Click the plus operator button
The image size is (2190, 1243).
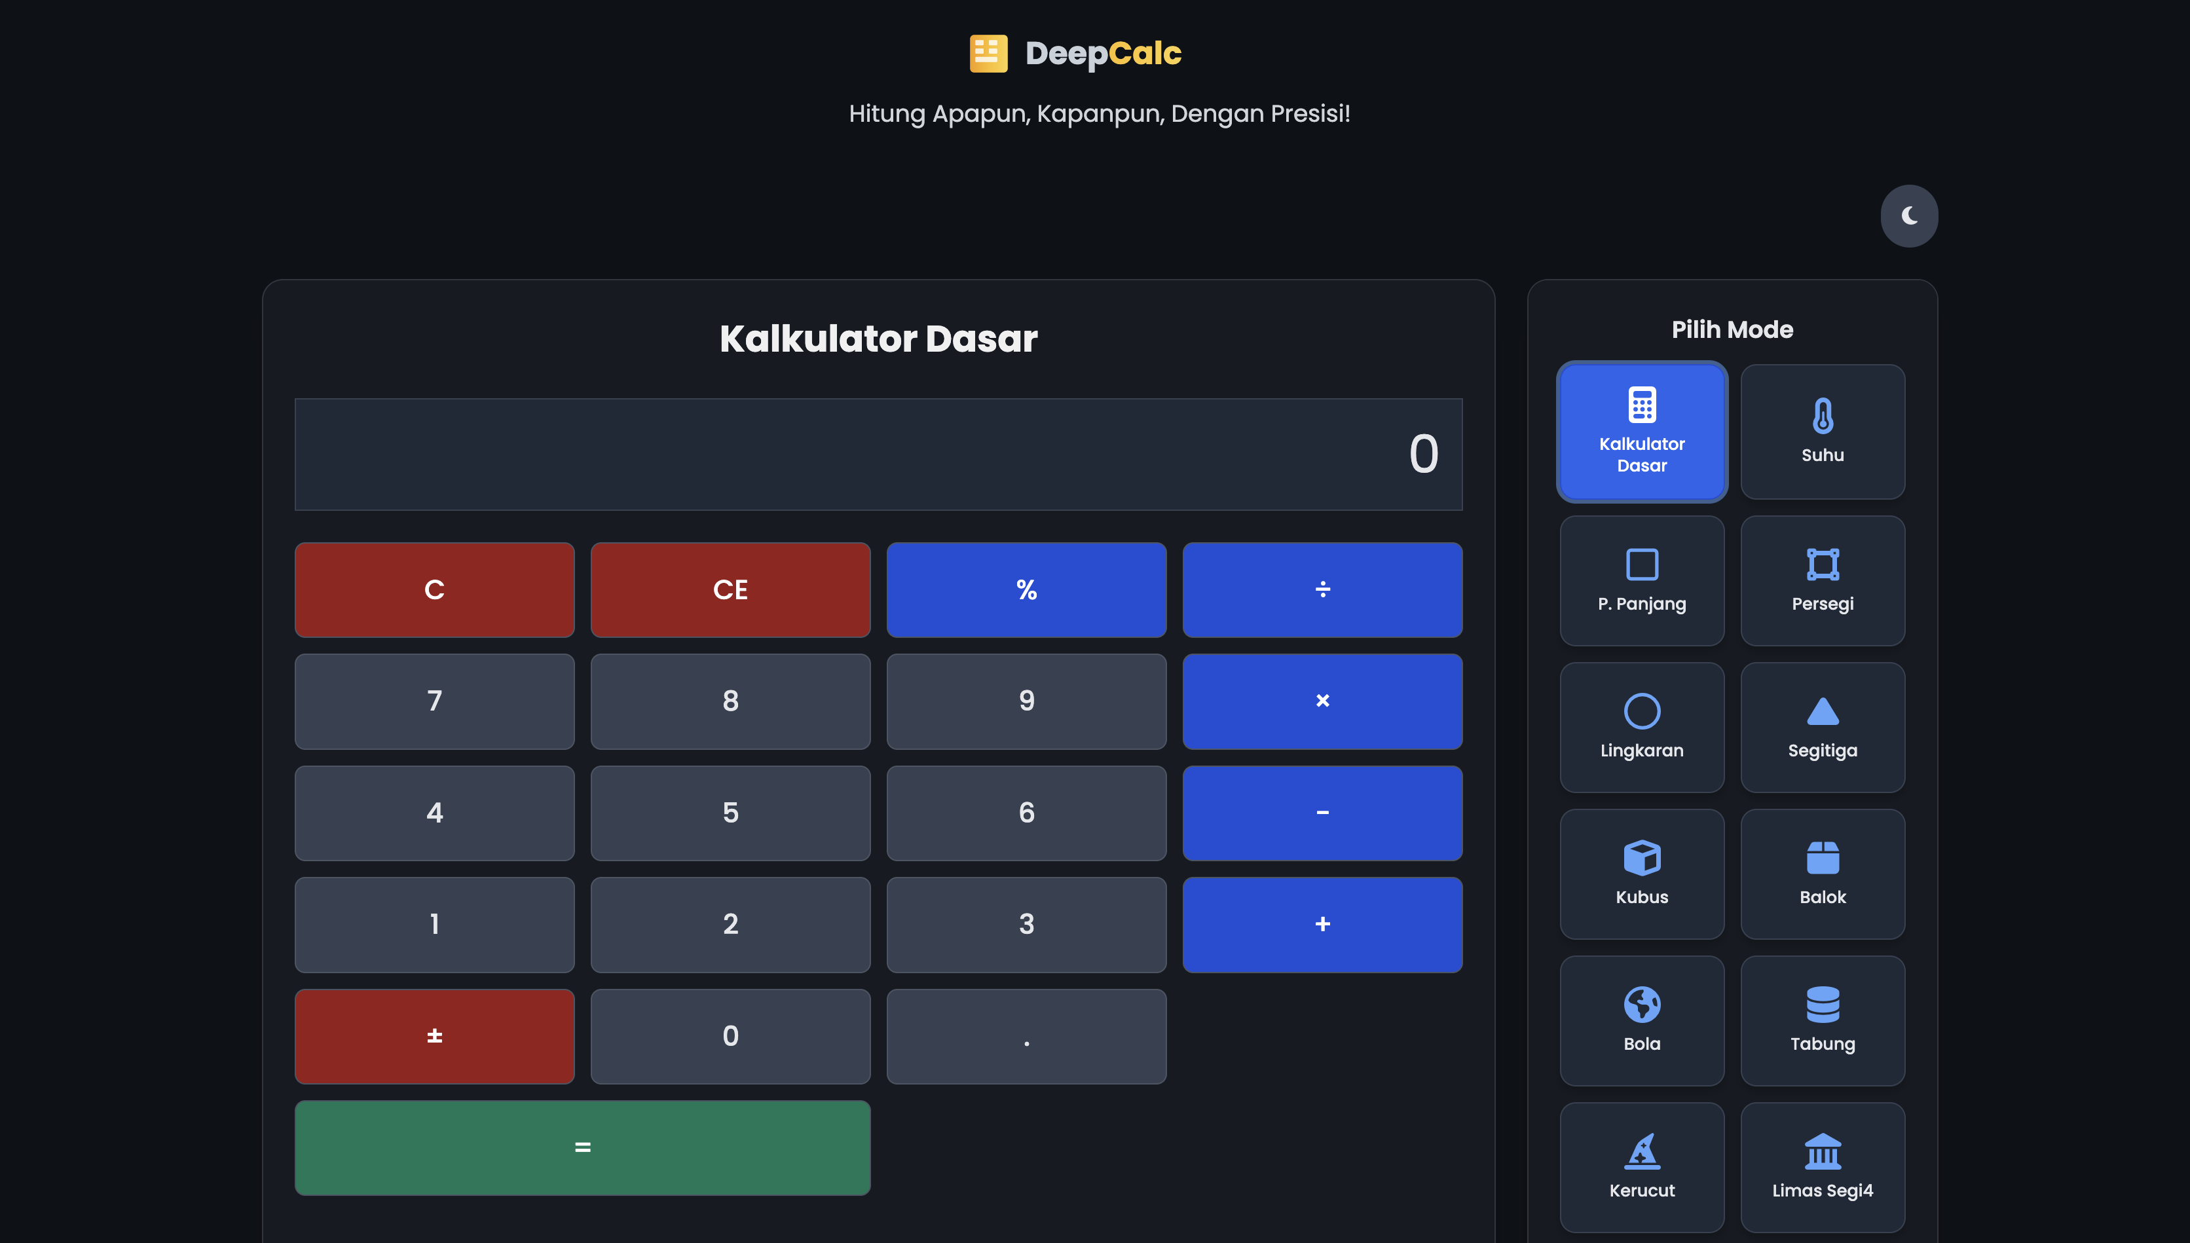coord(1322,925)
